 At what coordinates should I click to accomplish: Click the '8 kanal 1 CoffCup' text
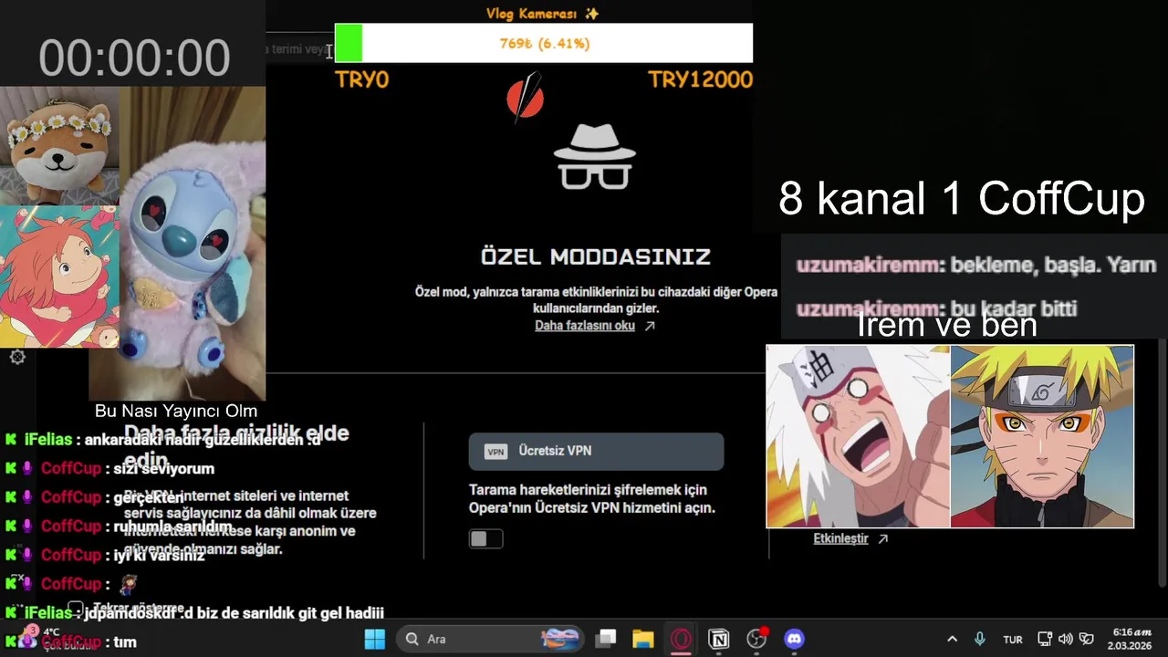pos(962,198)
